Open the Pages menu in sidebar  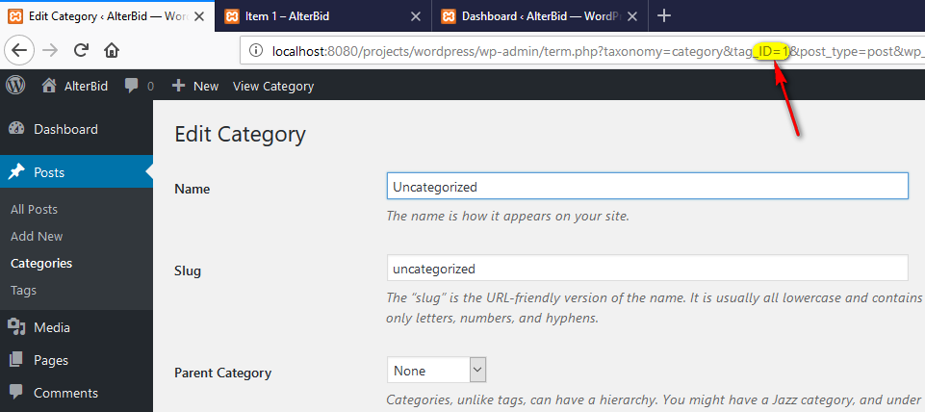point(51,360)
